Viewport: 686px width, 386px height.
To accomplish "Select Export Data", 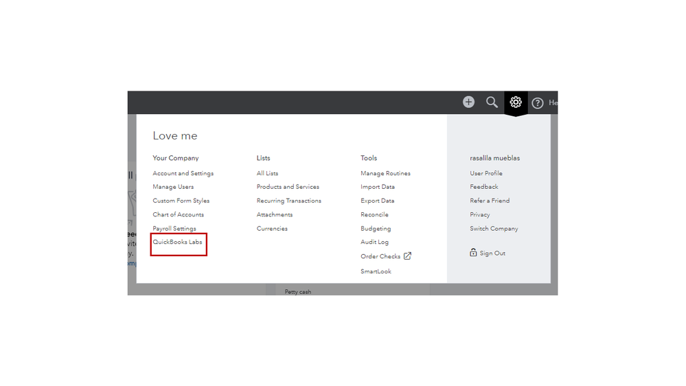I will (x=377, y=201).
